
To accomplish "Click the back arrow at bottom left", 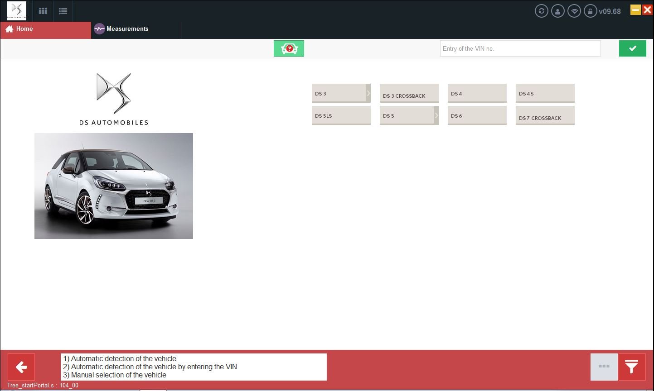I will point(21,367).
